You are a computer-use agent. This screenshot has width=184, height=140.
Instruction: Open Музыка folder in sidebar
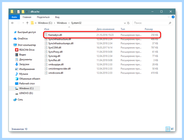pos(21,74)
